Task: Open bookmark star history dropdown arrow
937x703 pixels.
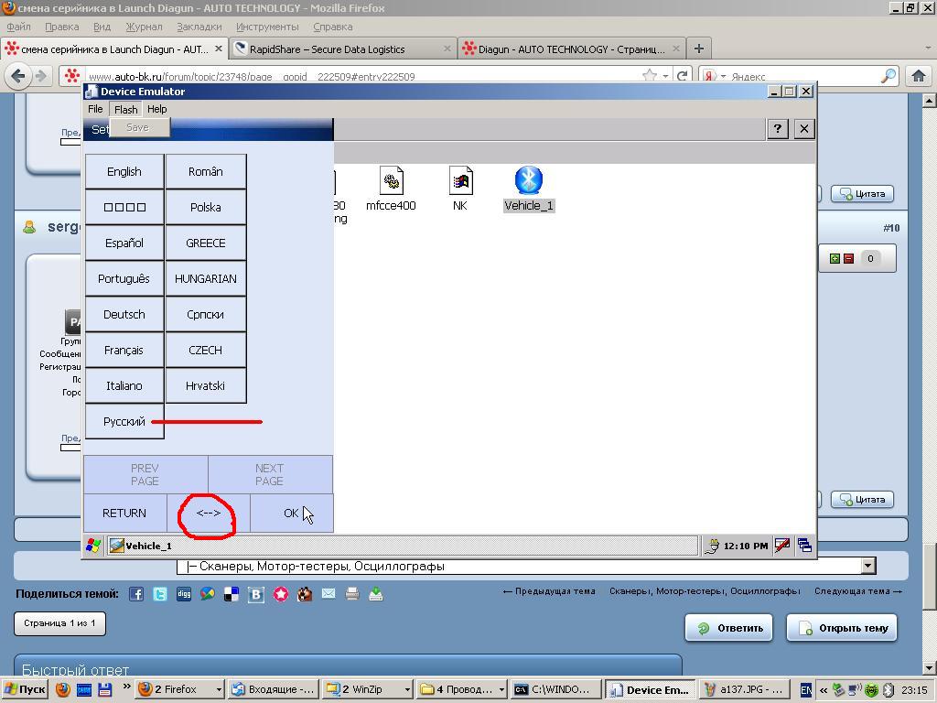Action: click(x=666, y=77)
